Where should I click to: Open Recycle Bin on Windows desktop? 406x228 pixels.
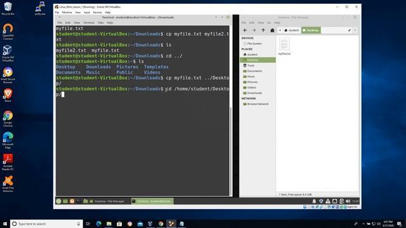(8, 8)
